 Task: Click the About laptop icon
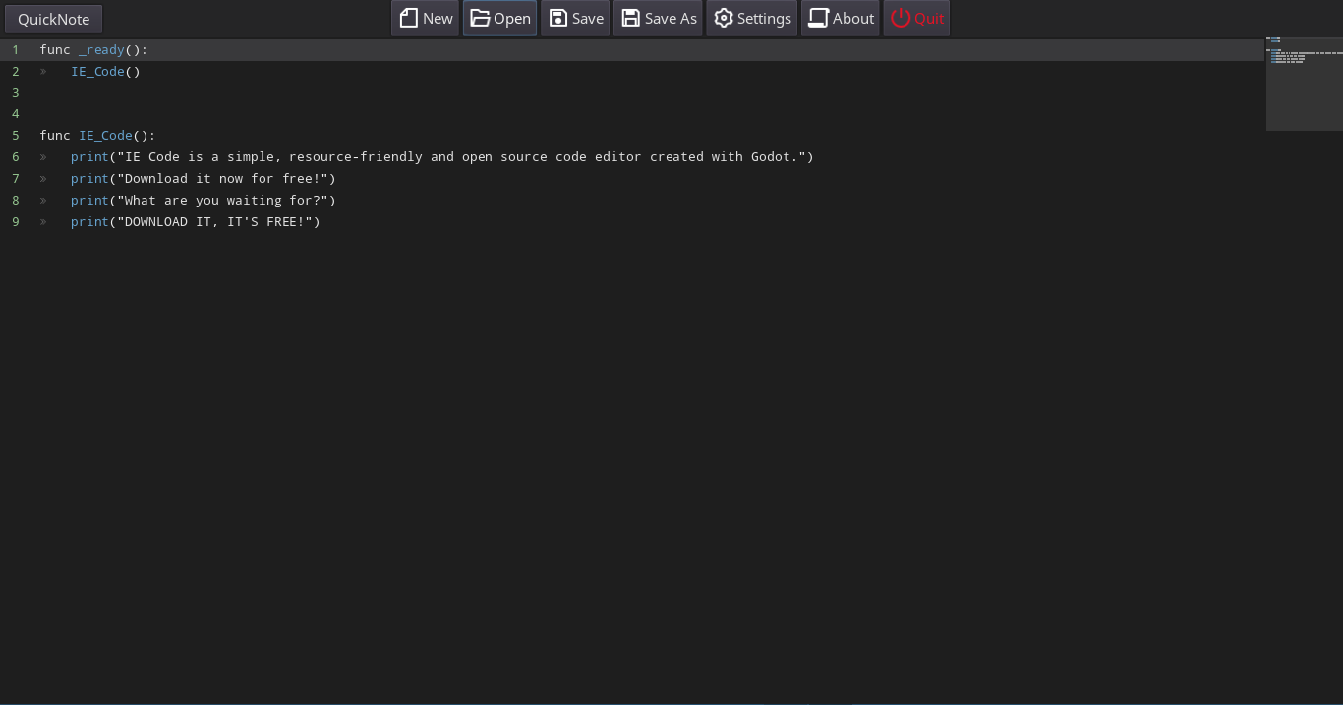(819, 18)
